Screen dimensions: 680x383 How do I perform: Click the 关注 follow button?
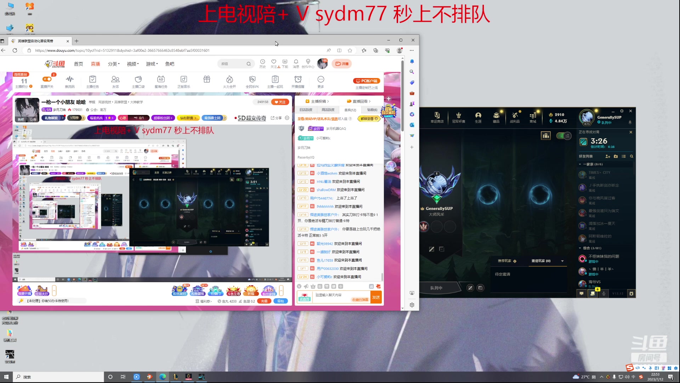(x=280, y=102)
